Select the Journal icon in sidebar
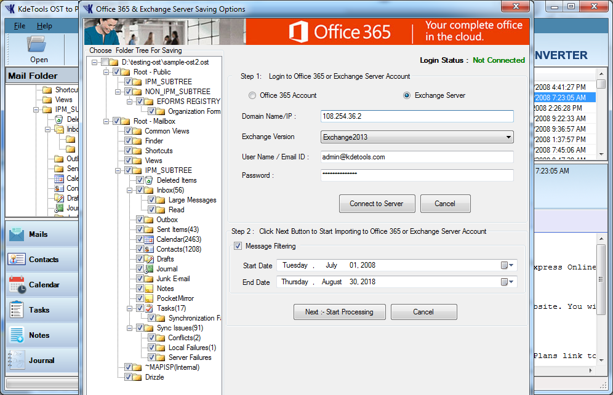This screenshot has width=613, height=395. click(x=17, y=361)
